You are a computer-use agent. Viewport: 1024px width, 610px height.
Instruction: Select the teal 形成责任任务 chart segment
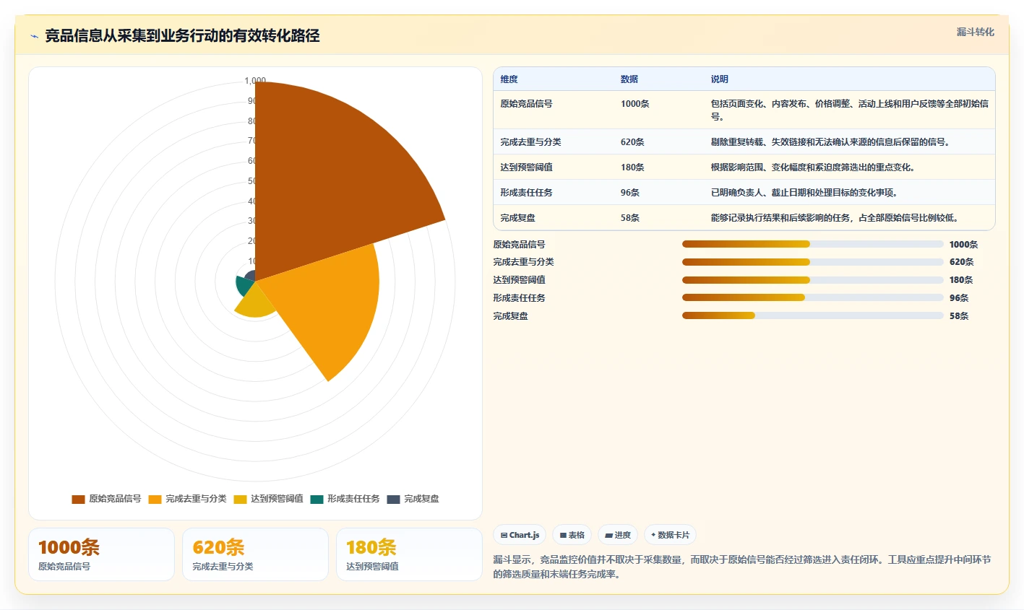coord(244,286)
